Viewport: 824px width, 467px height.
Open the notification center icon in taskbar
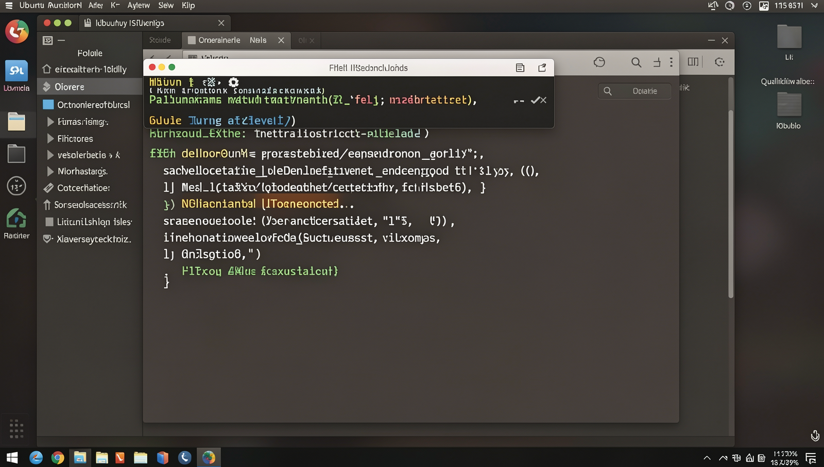(811, 458)
